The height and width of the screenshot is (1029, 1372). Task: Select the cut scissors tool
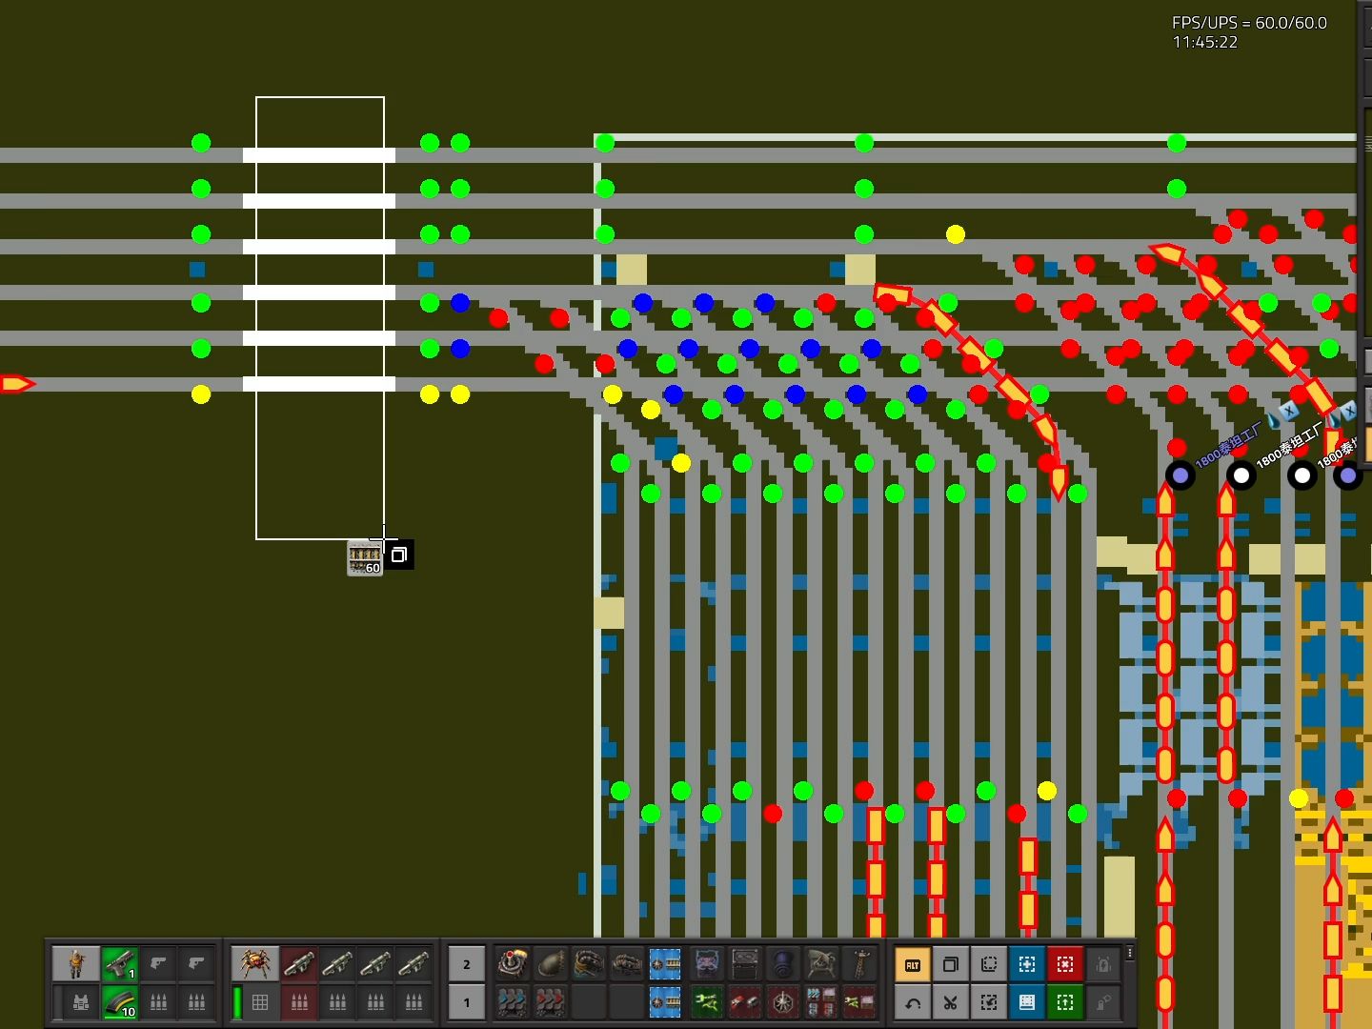pos(951,1002)
